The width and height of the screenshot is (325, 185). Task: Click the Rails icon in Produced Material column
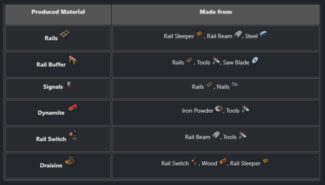(65, 35)
